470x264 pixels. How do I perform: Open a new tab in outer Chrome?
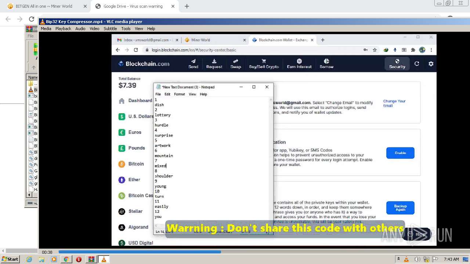[x=187, y=6]
